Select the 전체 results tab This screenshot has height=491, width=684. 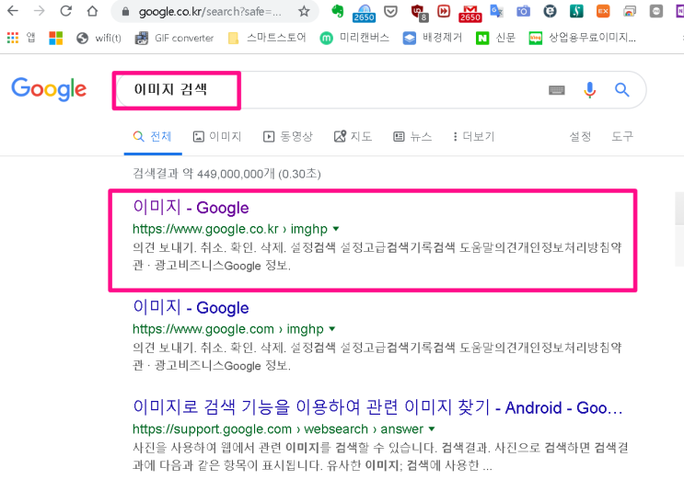tap(152, 137)
